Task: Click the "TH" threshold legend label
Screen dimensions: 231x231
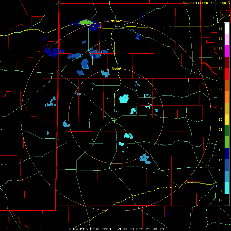Action: pyautogui.click(x=220, y=200)
